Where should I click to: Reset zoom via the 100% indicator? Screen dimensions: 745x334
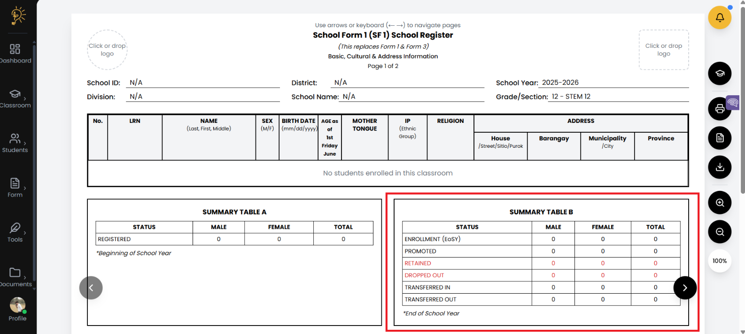(719, 261)
